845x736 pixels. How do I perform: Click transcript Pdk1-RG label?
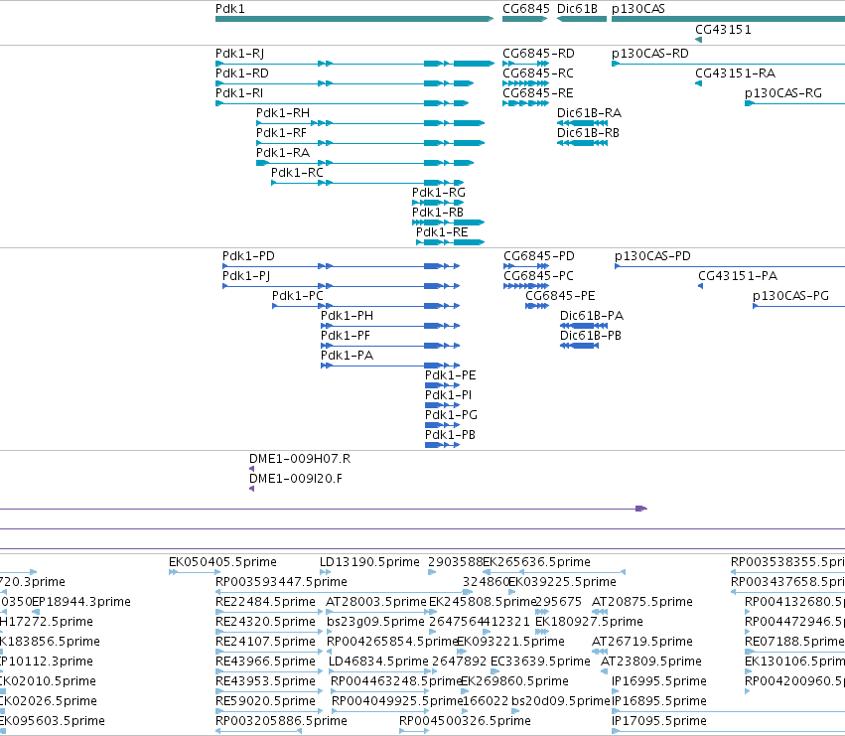tap(439, 193)
